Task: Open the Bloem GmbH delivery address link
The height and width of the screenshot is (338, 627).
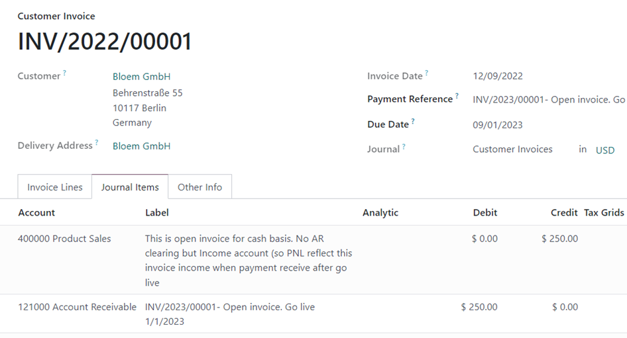Action: click(x=142, y=146)
